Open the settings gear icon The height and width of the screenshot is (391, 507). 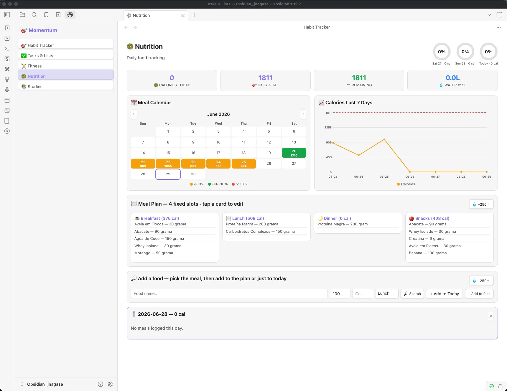point(110,384)
